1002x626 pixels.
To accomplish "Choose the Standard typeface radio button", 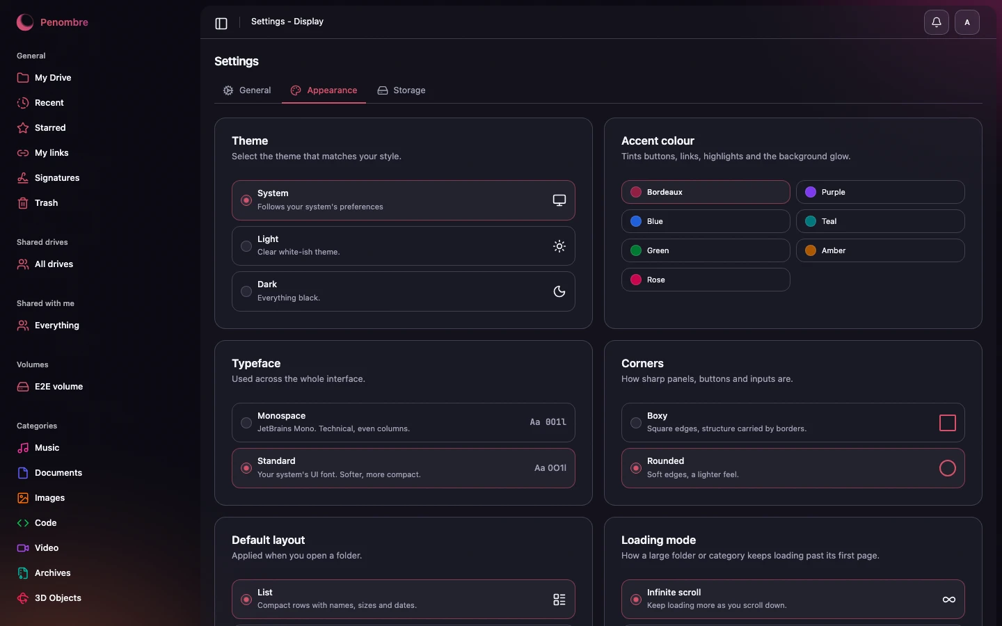I will (x=246, y=468).
